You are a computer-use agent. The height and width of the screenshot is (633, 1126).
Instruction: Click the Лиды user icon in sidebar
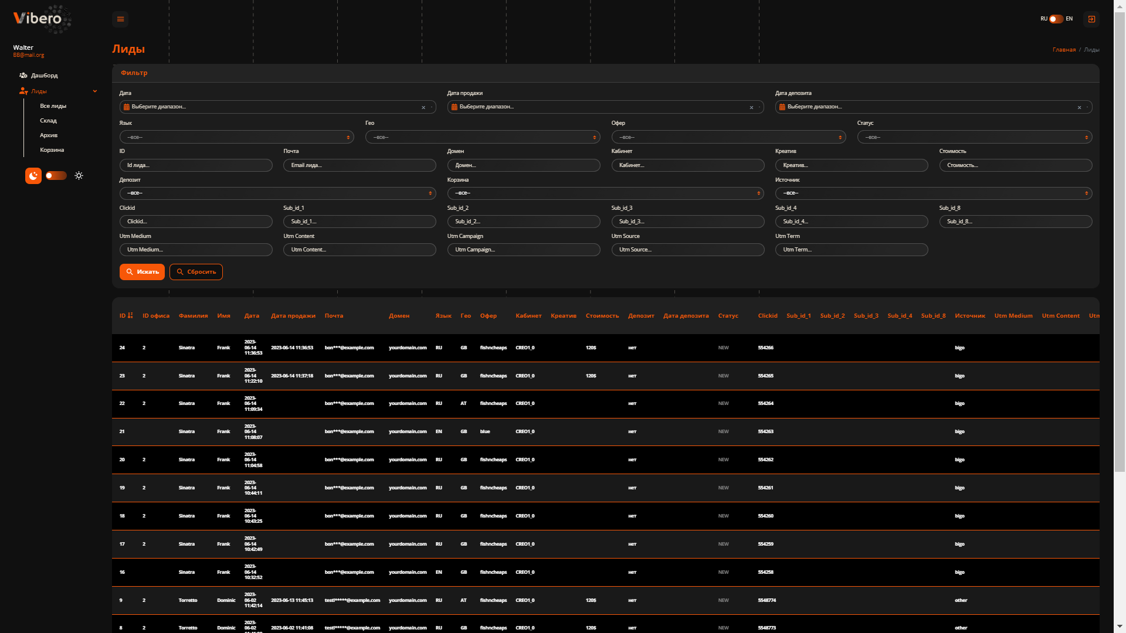23,91
